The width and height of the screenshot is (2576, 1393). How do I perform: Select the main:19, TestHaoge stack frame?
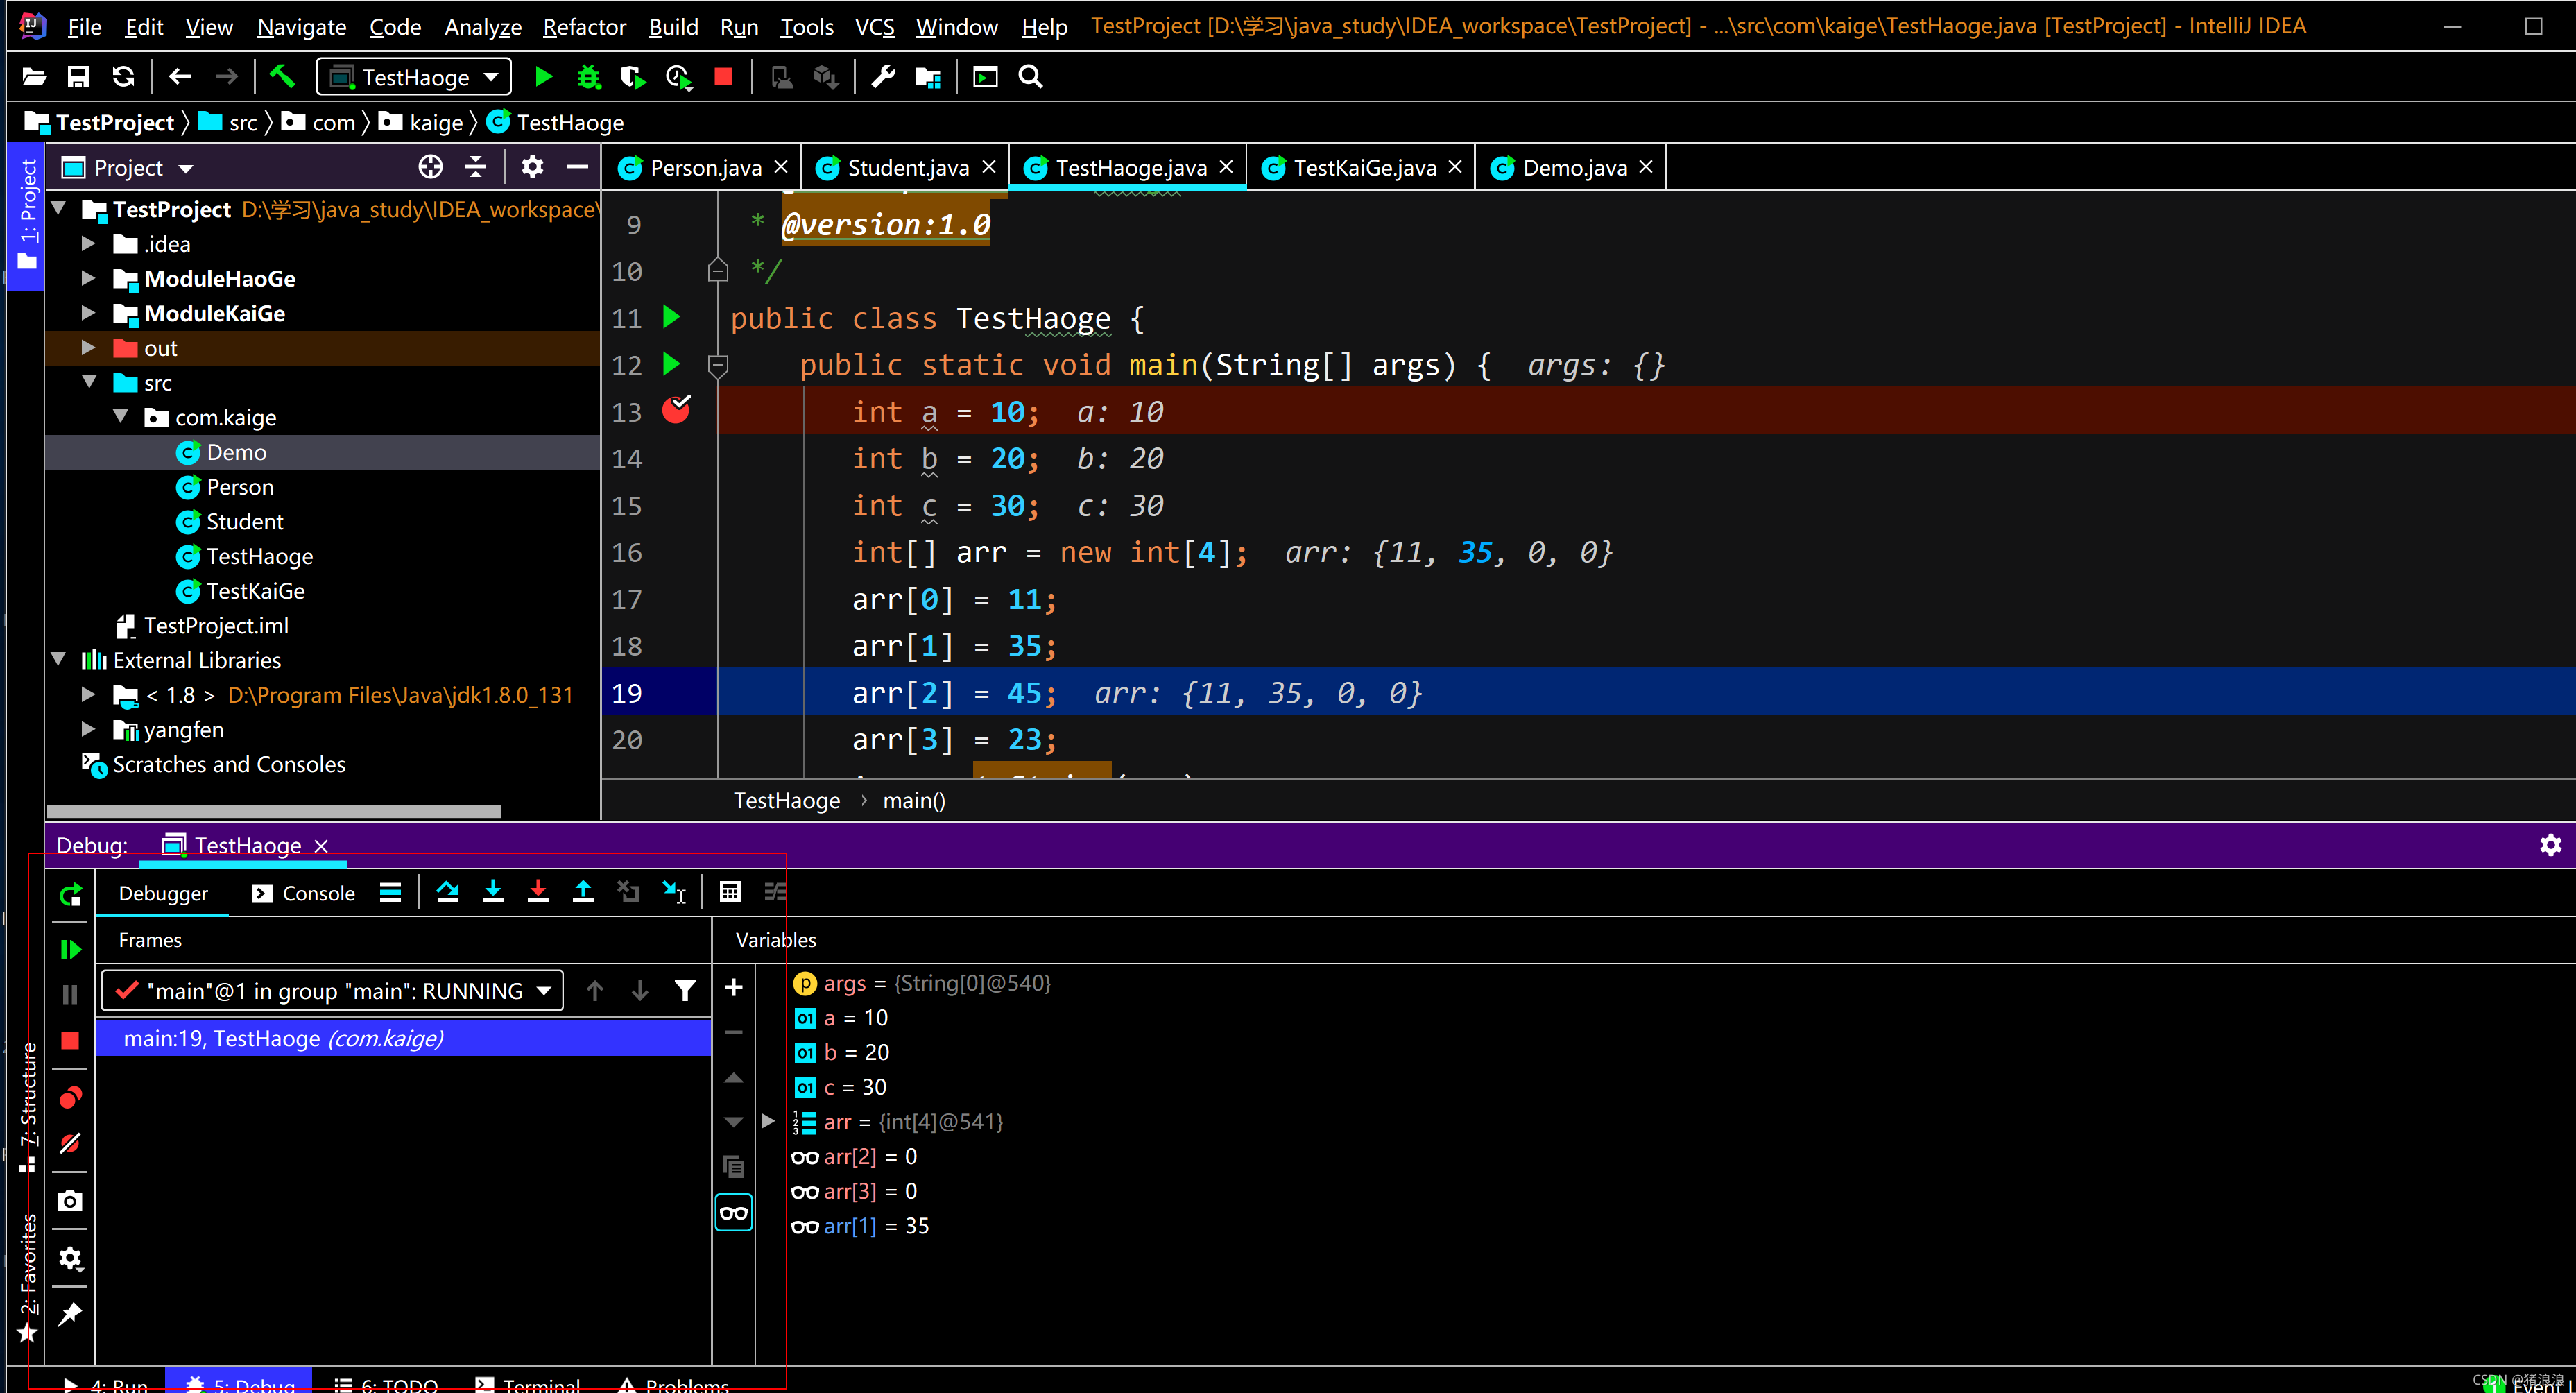(x=404, y=1038)
